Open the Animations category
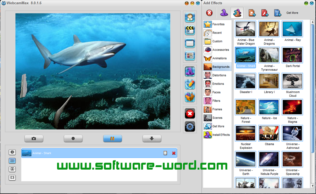Screen dimensions: 316x194 click(217, 58)
